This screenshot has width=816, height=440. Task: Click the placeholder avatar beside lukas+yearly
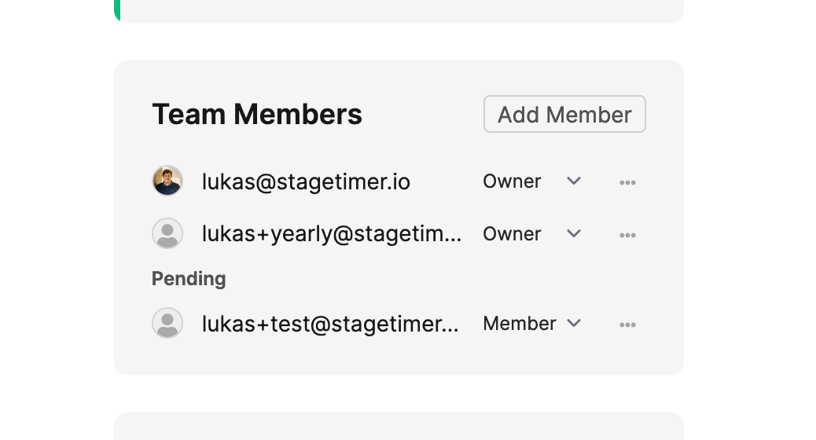click(167, 233)
